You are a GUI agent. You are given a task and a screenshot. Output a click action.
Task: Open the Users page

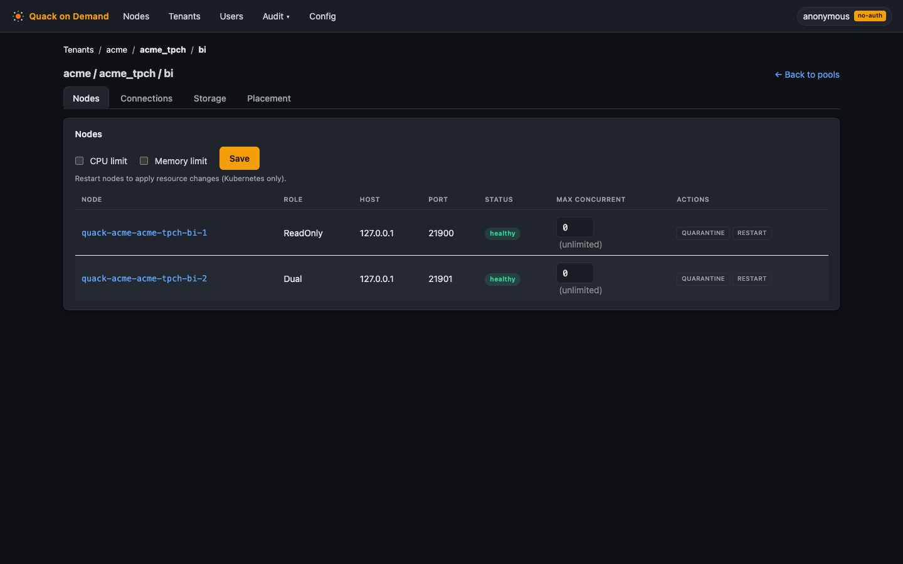(231, 16)
